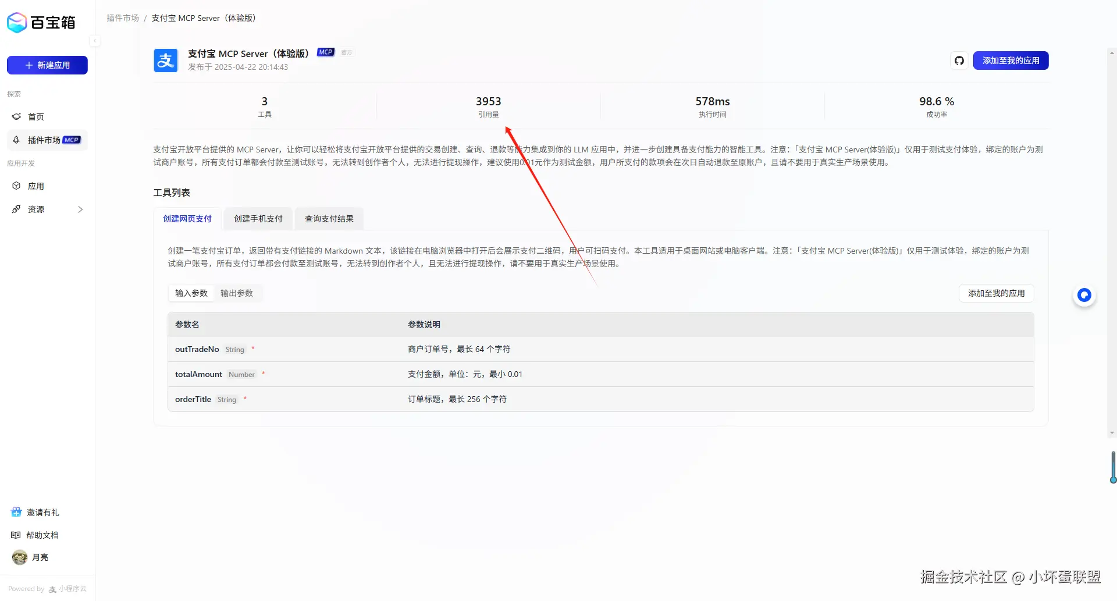Click the 首页 home icon

point(16,116)
